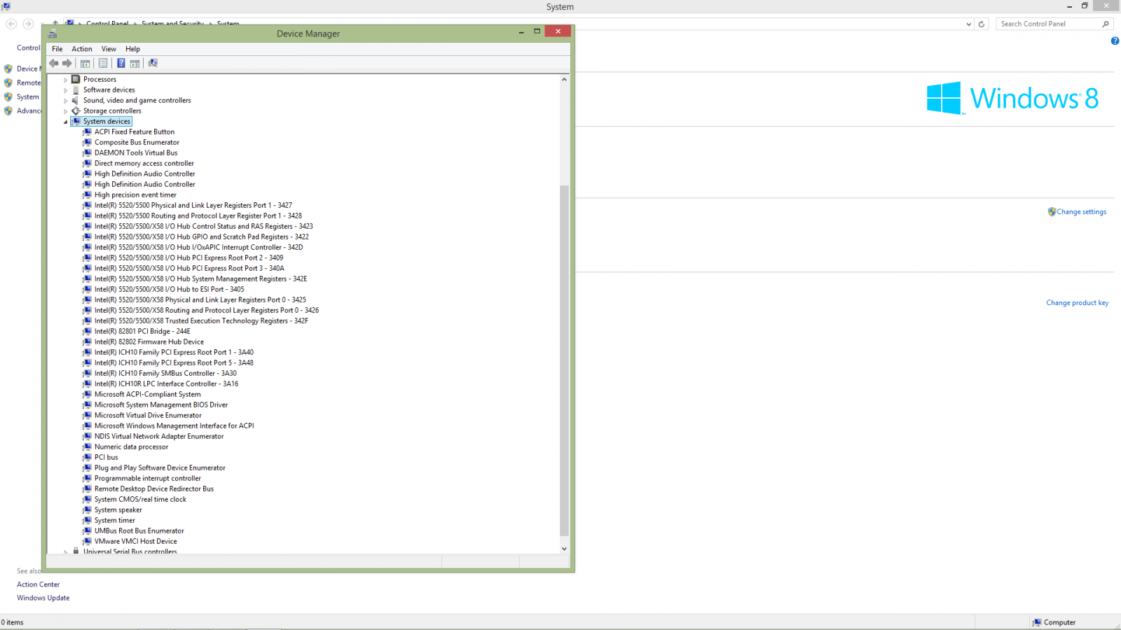This screenshot has width=1121, height=630.
Task: Select Microsoft Virtual Drive Enumerator
Action: click(148, 415)
